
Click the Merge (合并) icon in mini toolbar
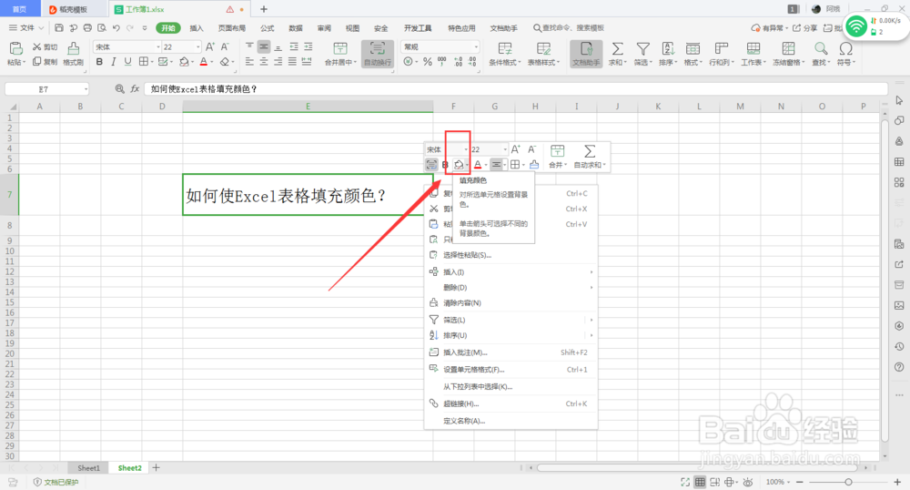(557, 151)
